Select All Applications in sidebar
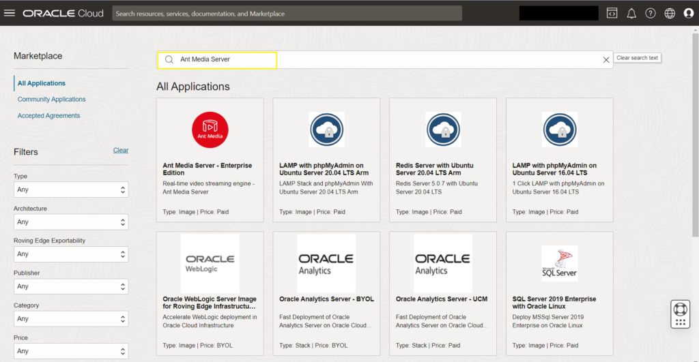This screenshot has width=699, height=362. tap(42, 83)
